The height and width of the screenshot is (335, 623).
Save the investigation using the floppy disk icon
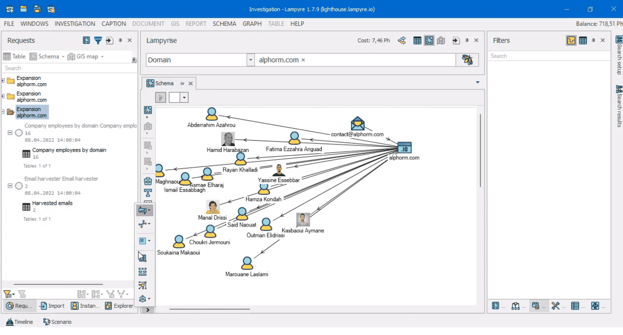point(37,9)
